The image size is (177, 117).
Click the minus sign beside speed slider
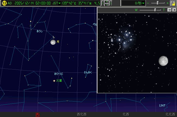coord(148,3)
